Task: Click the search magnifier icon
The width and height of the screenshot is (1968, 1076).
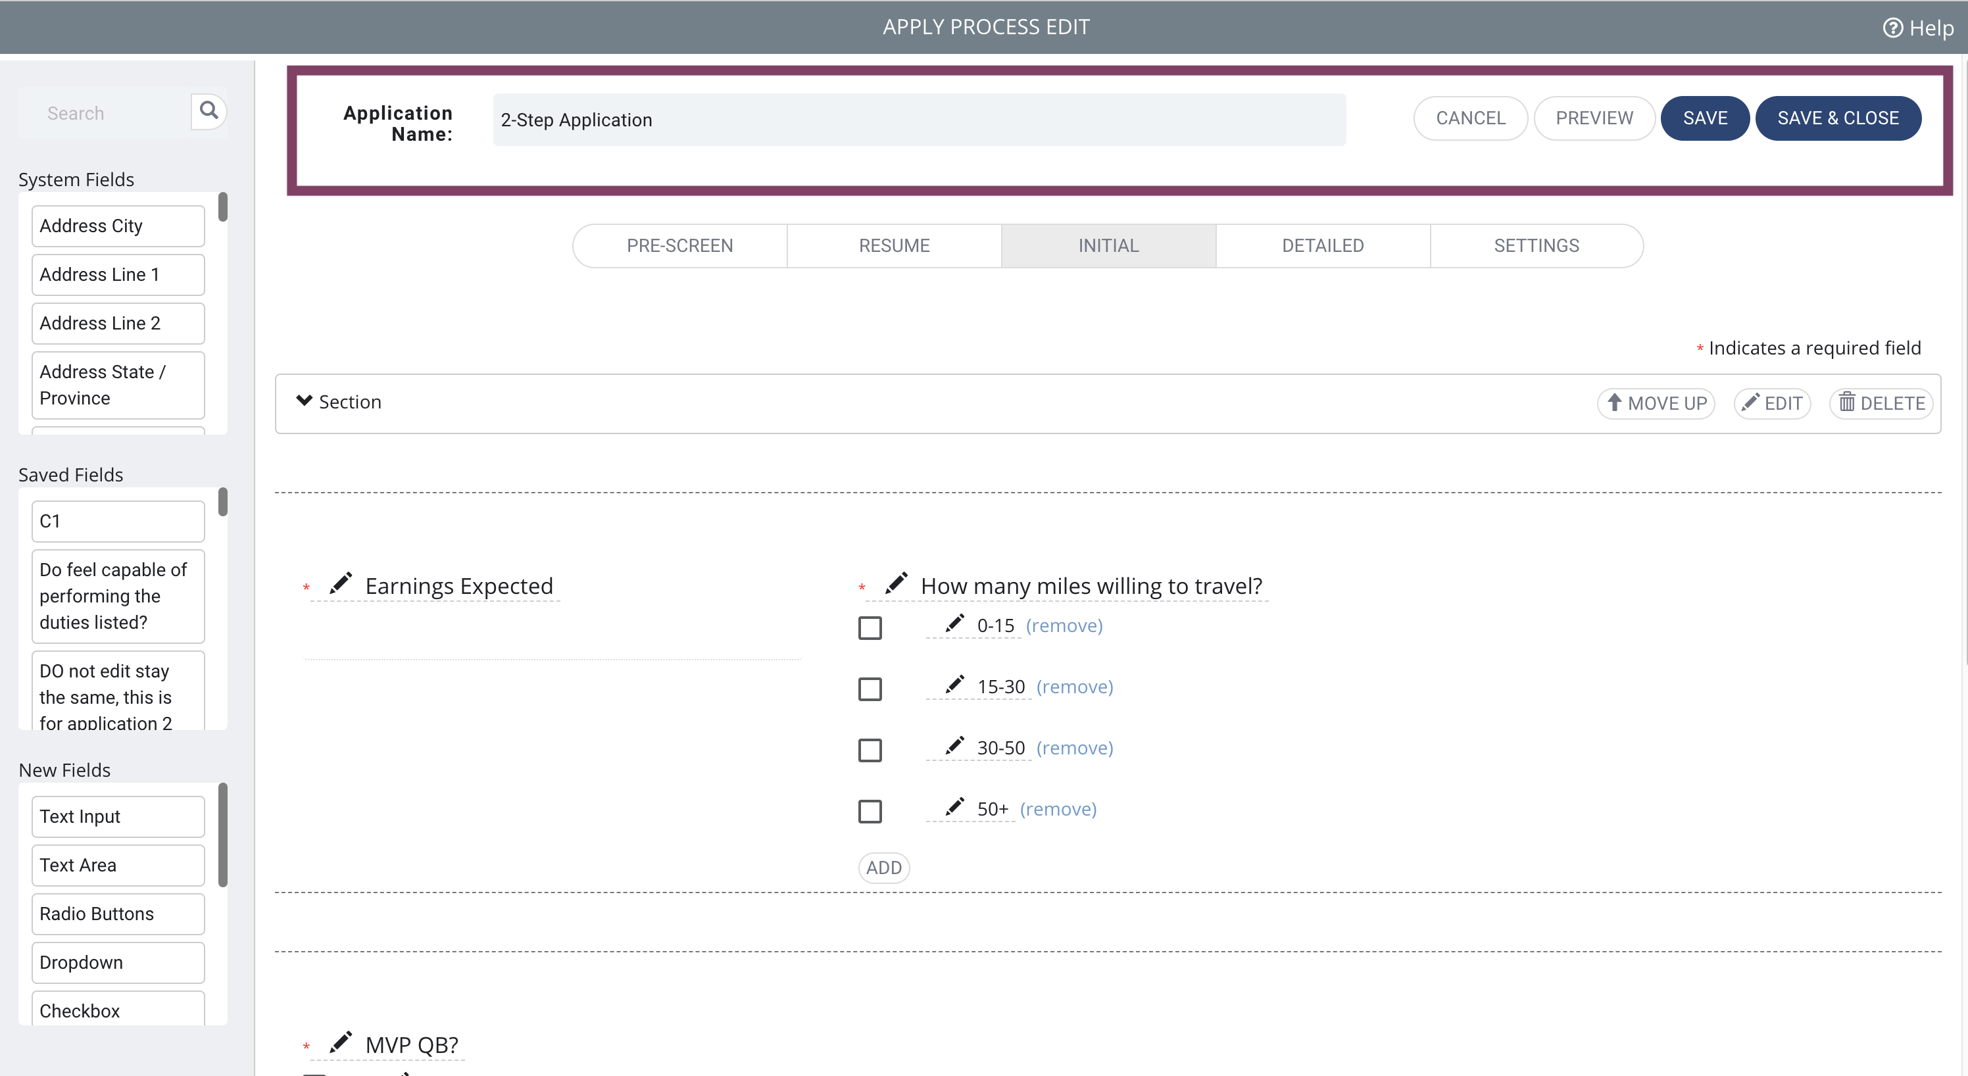Action: tap(209, 112)
